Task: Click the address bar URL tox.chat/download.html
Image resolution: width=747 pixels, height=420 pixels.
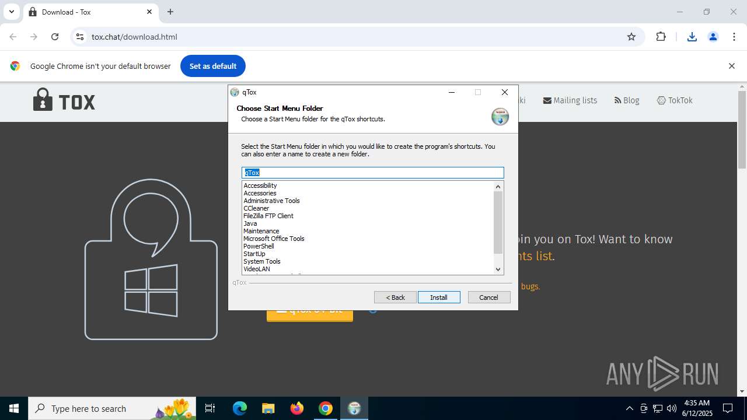Action: click(x=134, y=37)
